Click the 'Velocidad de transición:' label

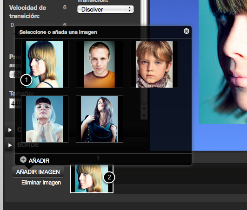(x=27, y=12)
